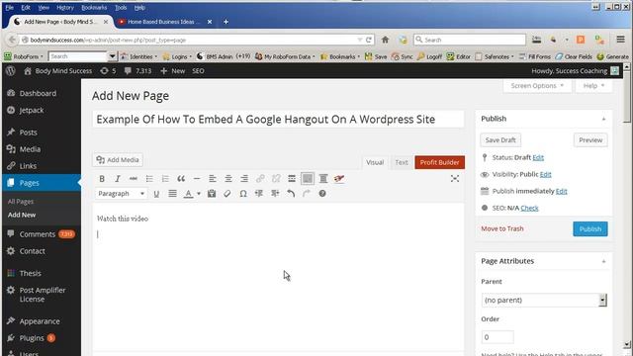The height and width of the screenshot is (356, 633).
Task: Open the Parent page dropdown
Action: point(544,301)
